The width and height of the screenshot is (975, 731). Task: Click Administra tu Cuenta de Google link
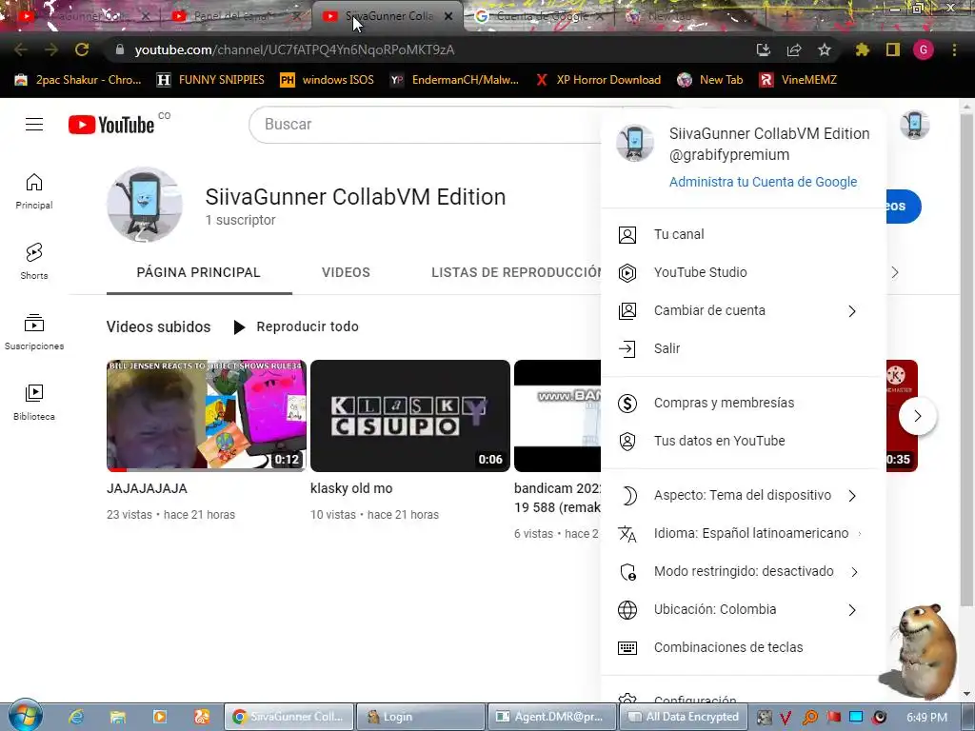763,182
